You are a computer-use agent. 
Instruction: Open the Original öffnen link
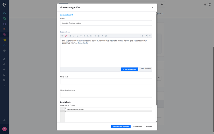click(66, 15)
